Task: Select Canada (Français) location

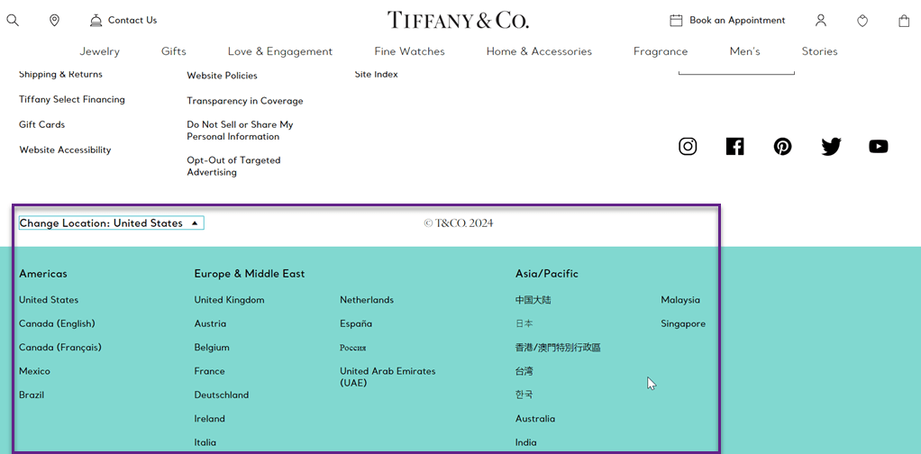Action: (59, 348)
